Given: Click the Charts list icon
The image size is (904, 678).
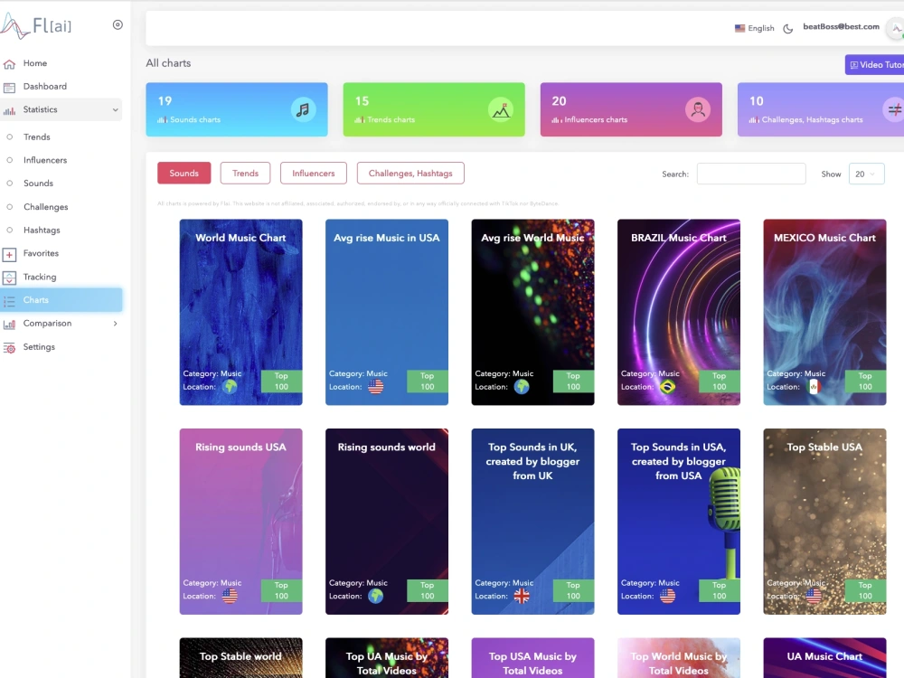Looking at the screenshot, I should click(x=9, y=300).
